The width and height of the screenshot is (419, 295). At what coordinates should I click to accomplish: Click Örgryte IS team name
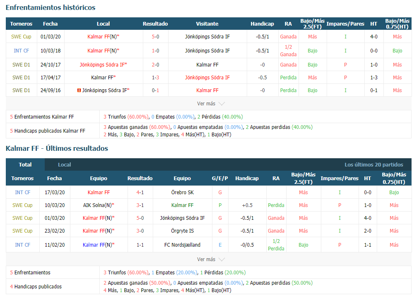(x=182, y=231)
